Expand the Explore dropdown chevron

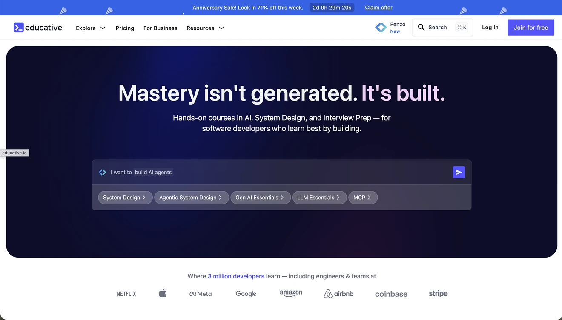[103, 28]
